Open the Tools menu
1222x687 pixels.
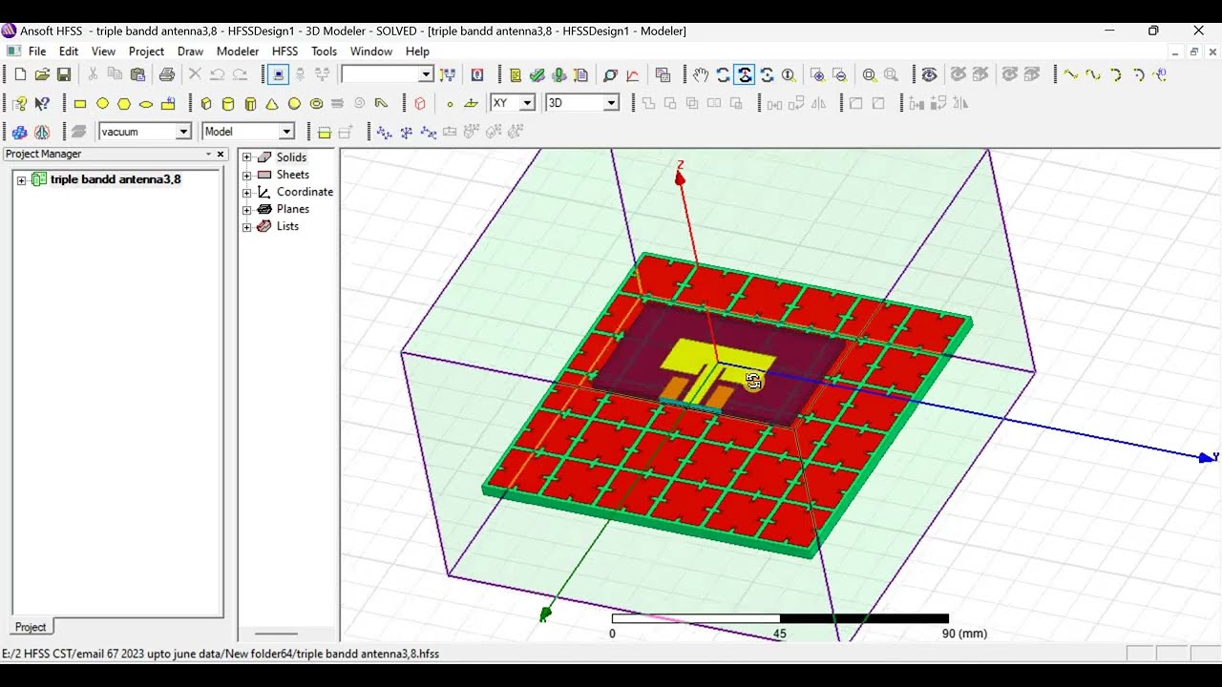tap(324, 52)
